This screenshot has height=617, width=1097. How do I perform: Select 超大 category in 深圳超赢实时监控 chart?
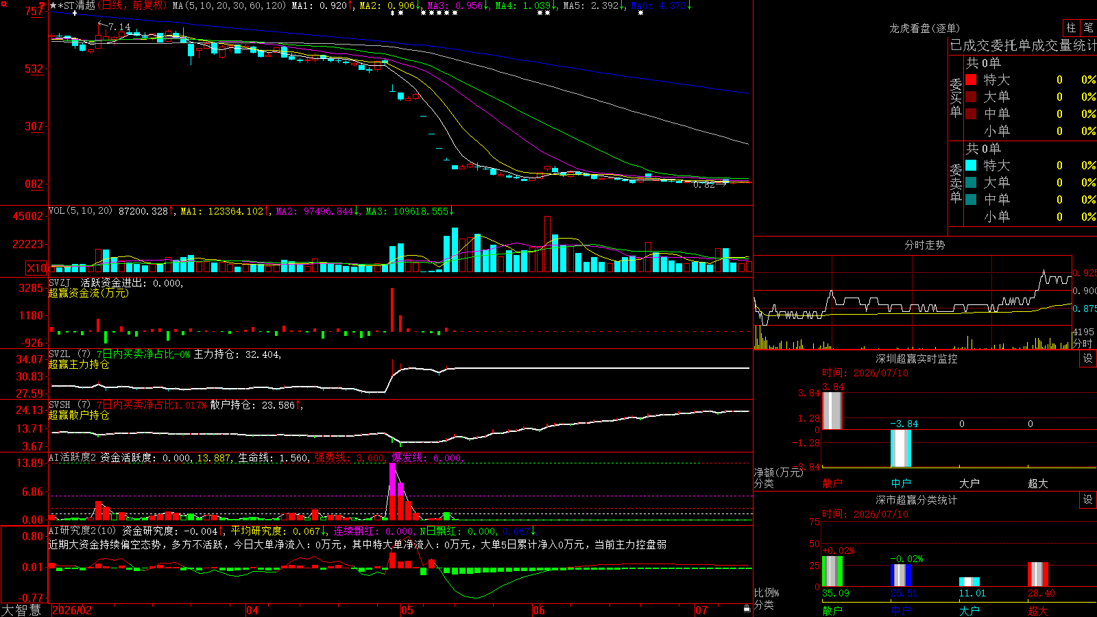click(x=1038, y=483)
